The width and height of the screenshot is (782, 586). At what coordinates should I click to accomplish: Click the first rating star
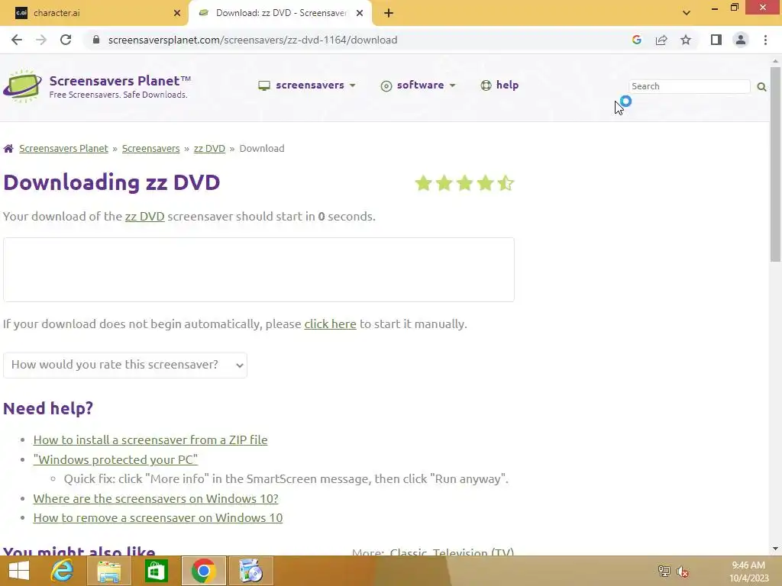point(423,183)
